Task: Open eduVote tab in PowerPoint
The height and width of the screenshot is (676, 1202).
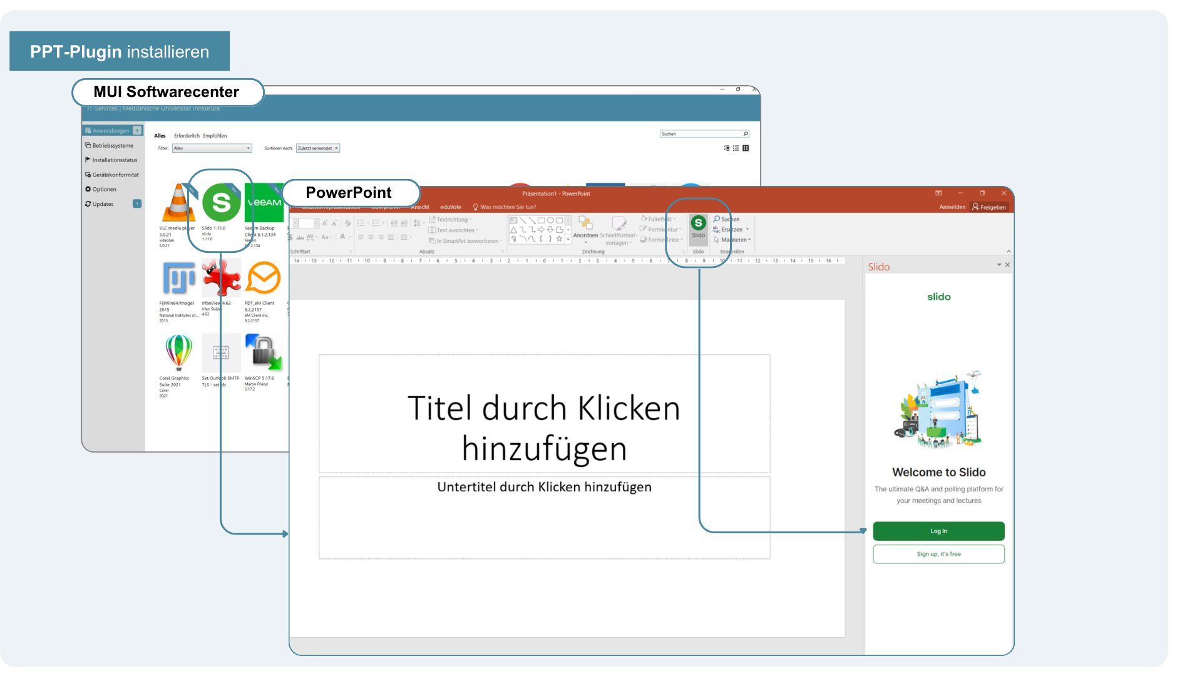Action: coord(451,207)
